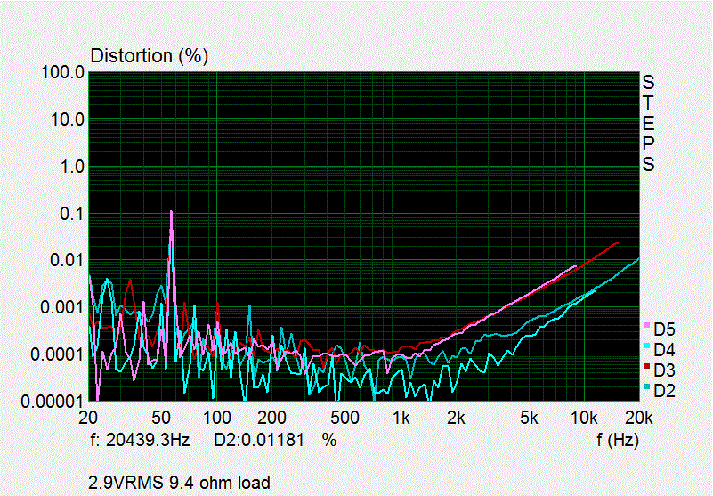Image resolution: width=713 pixels, height=496 pixels.
Task: Click the 200 x-axis frequency label
Action: pos(271,418)
